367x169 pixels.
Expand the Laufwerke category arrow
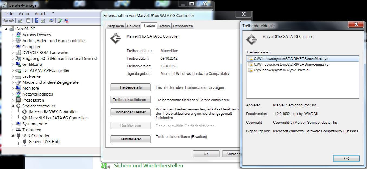point(12,76)
